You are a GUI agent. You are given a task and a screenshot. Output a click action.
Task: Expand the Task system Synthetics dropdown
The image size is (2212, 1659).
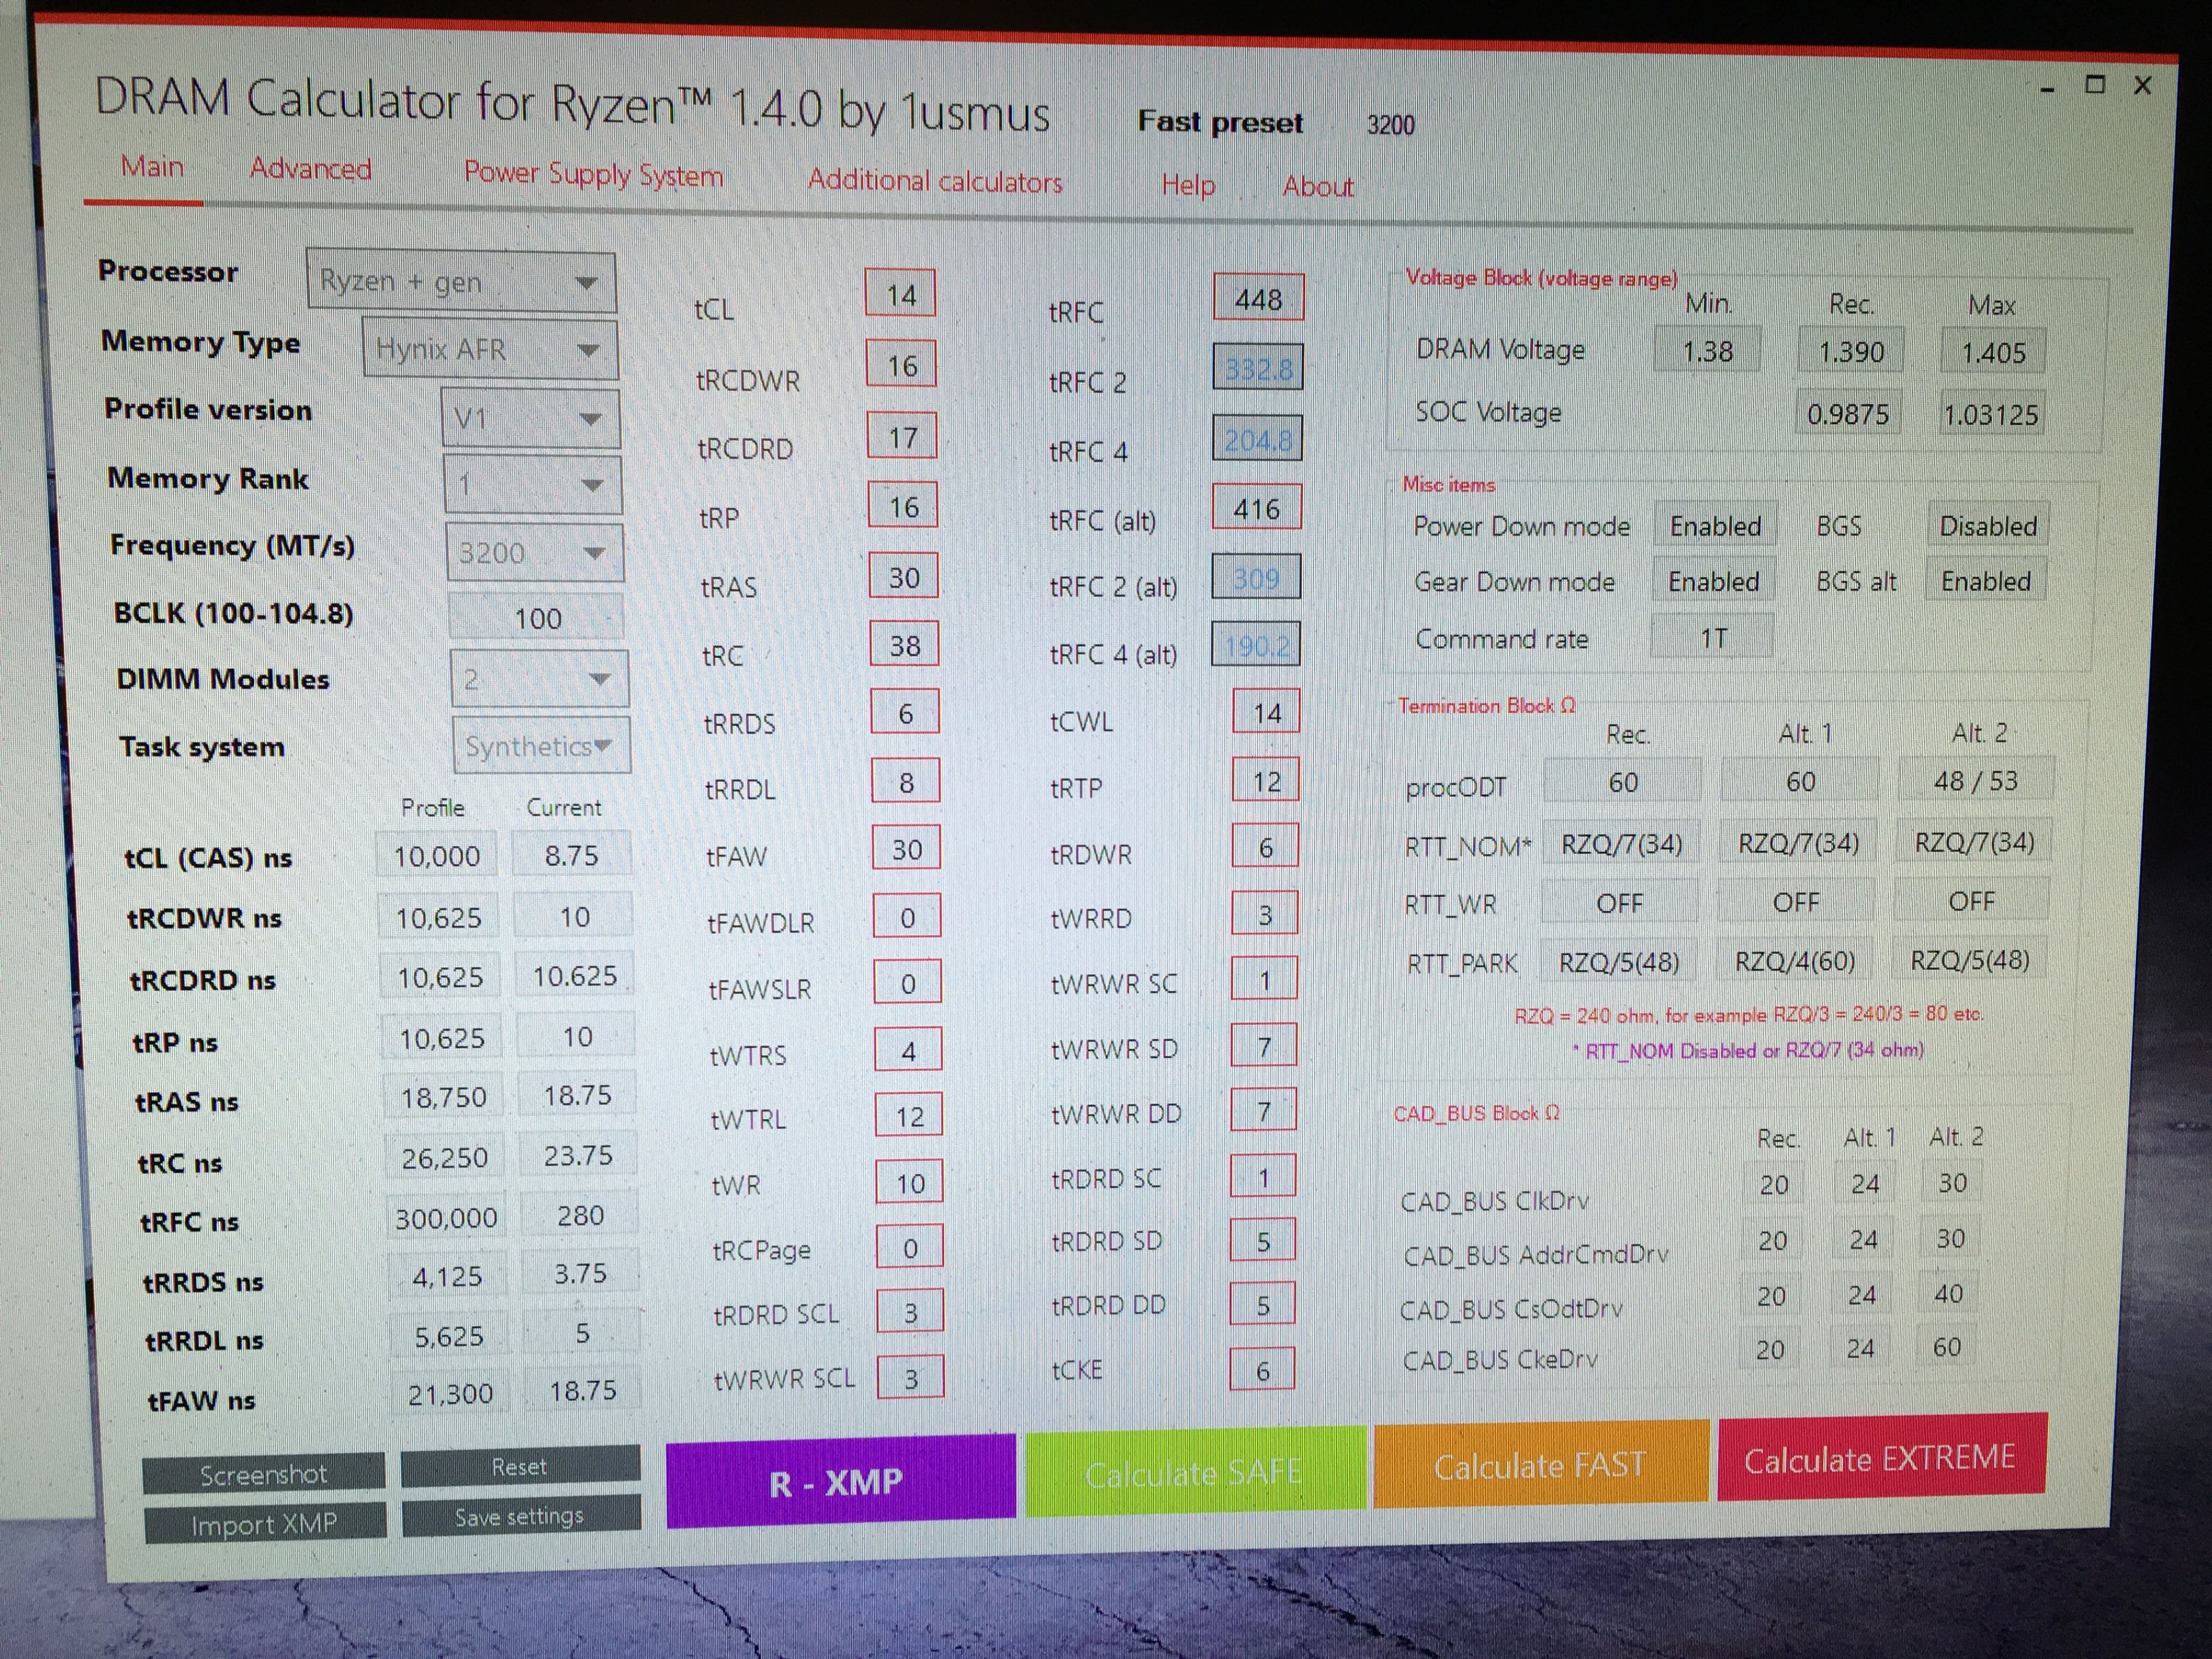coord(541,746)
